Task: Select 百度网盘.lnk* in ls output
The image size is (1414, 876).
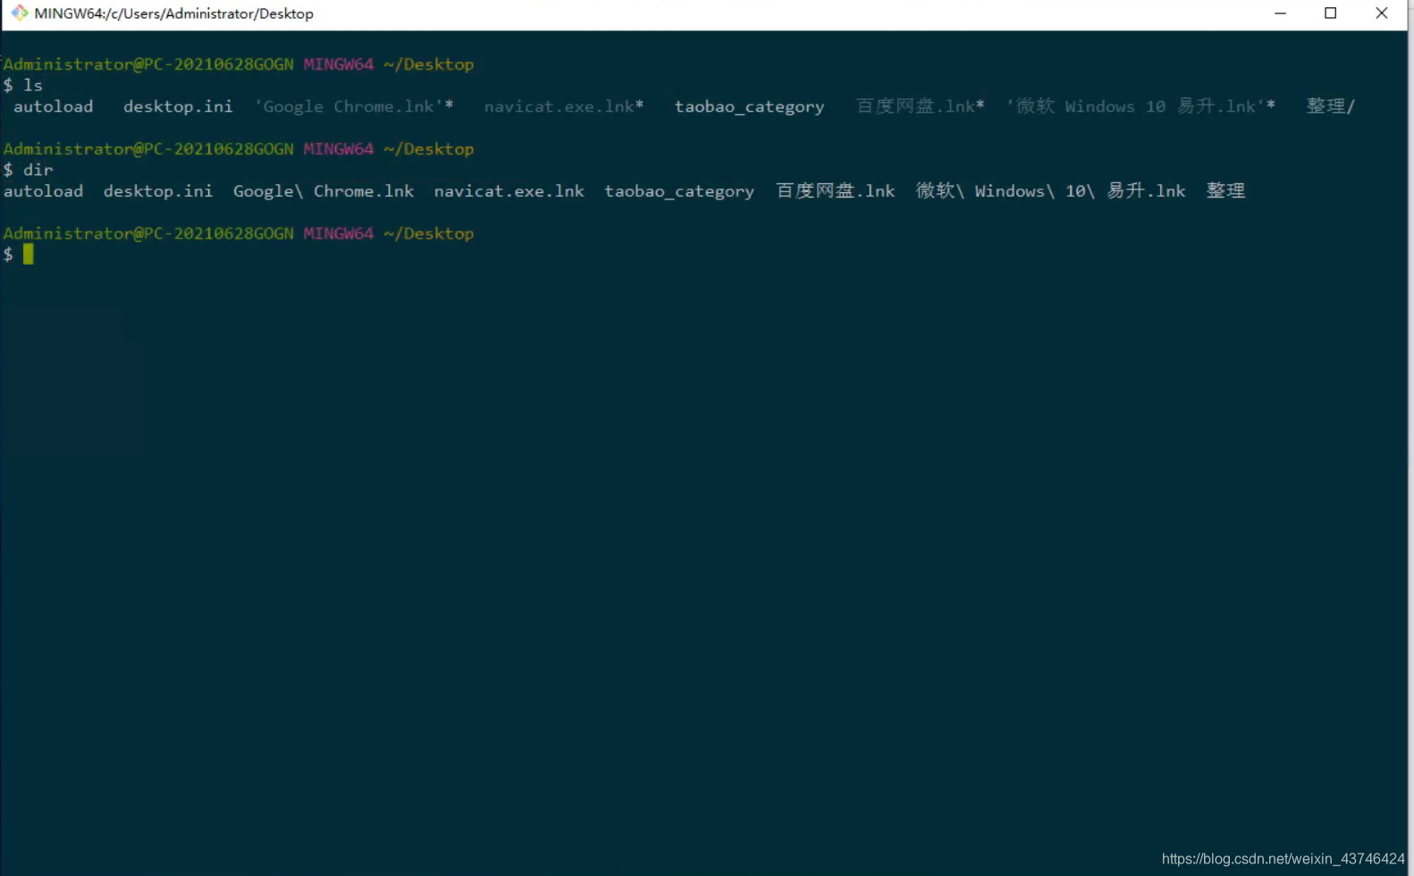Action: (x=920, y=105)
